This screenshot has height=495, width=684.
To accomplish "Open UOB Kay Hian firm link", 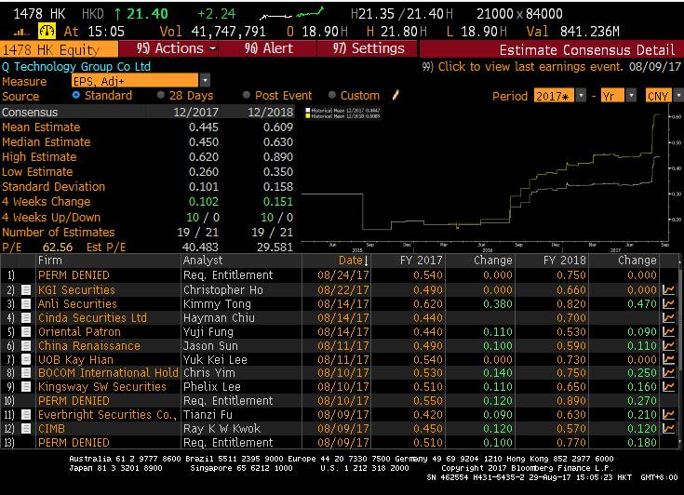I will tap(75, 359).
